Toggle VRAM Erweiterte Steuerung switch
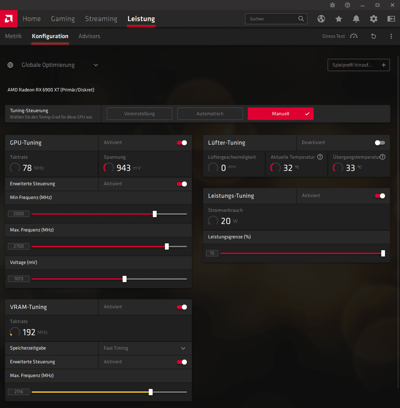 pyautogui.click(x=182, y=362)
